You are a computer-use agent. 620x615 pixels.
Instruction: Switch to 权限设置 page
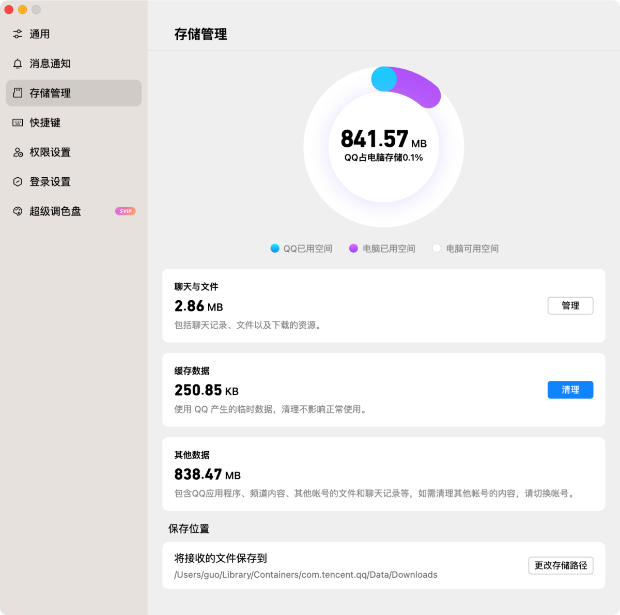click(x=73, y=152)
